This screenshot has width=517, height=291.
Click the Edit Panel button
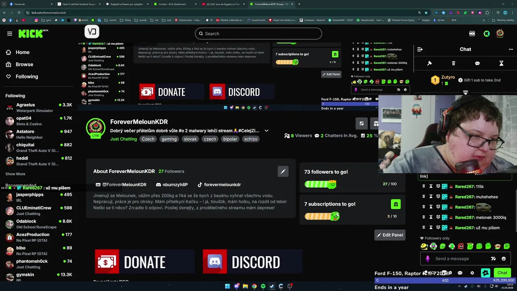390,235
